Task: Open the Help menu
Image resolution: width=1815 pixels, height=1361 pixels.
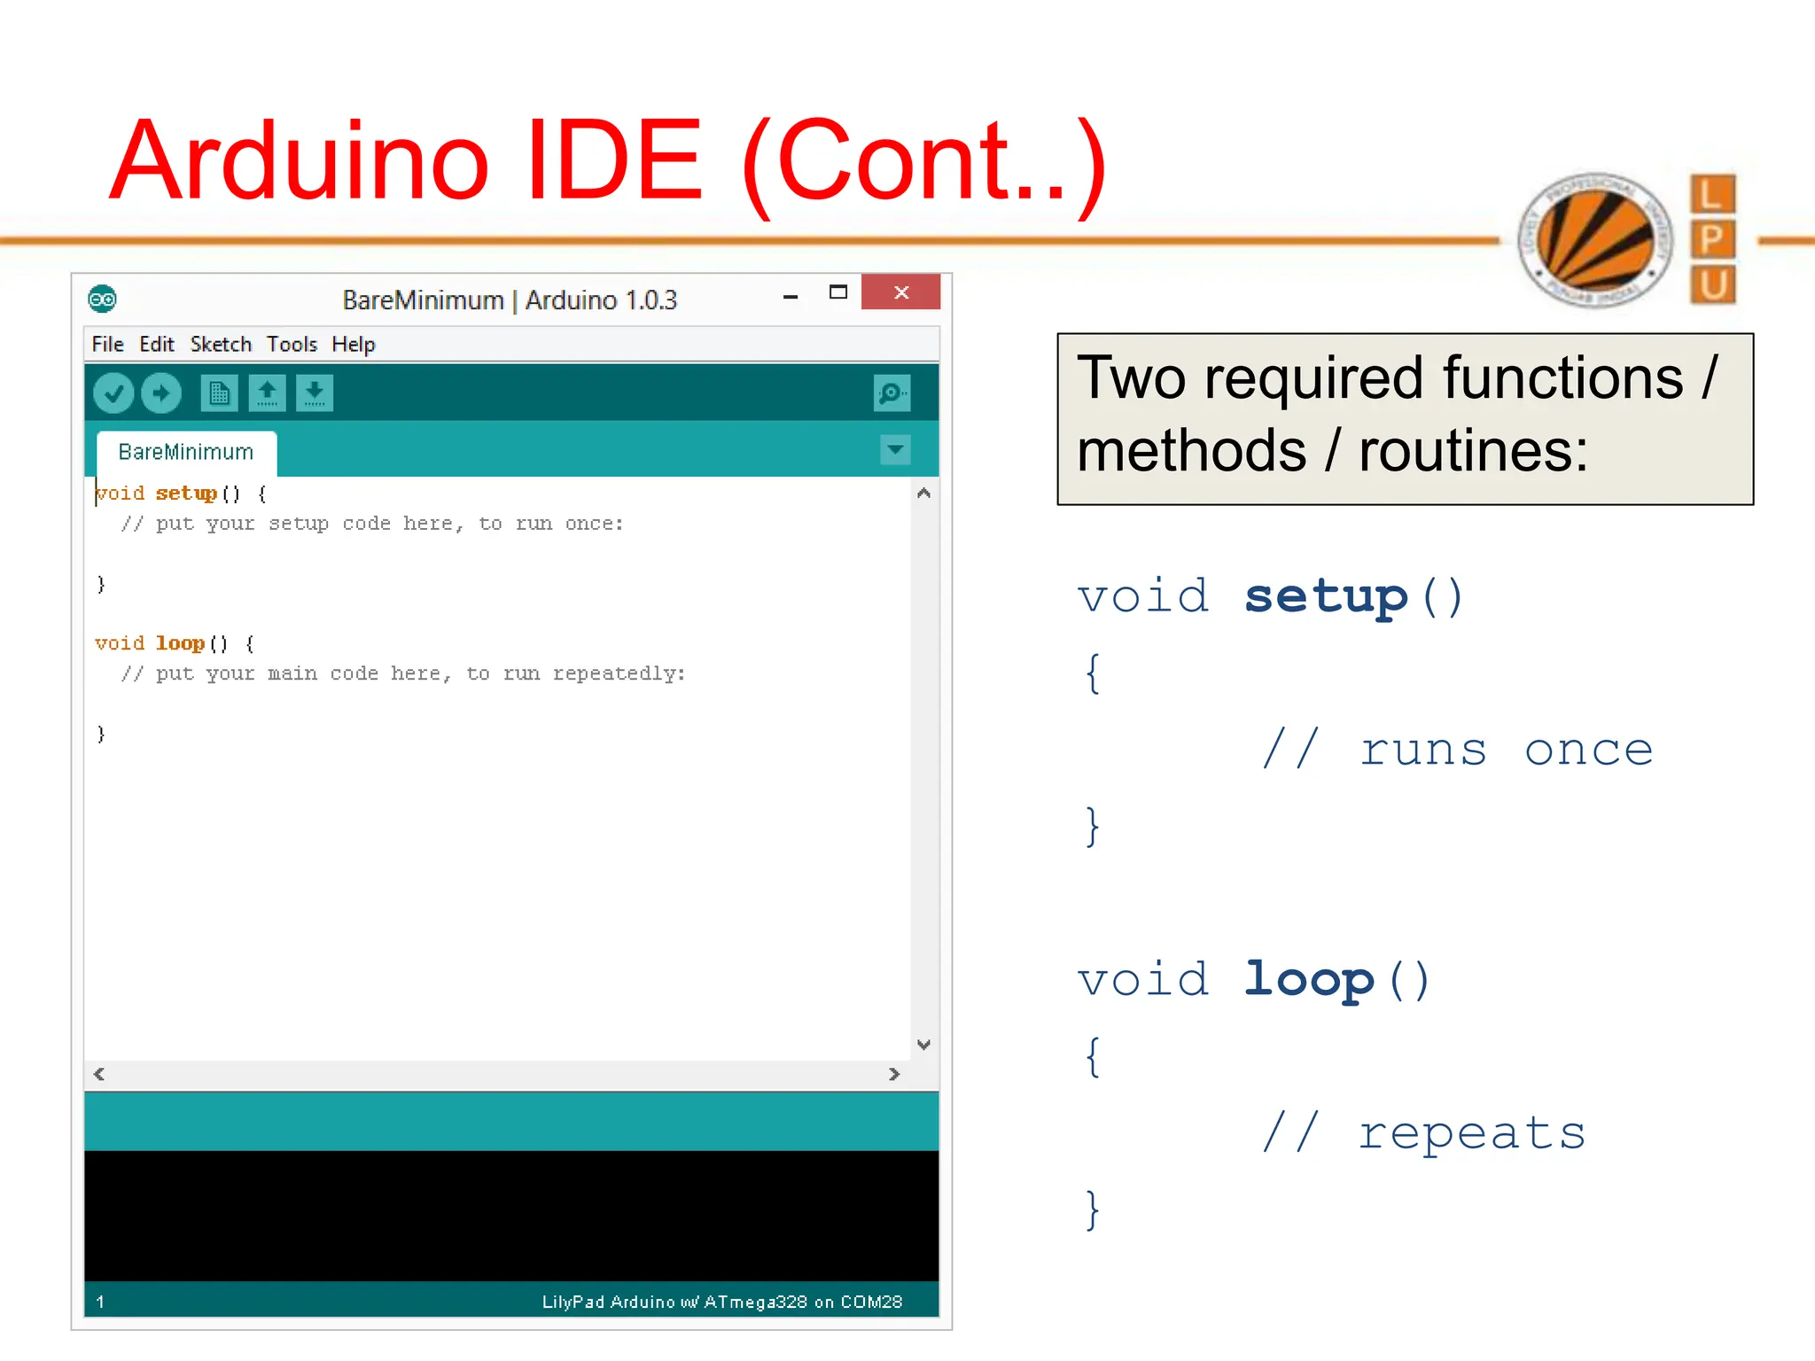Action: tap(354, 344)
